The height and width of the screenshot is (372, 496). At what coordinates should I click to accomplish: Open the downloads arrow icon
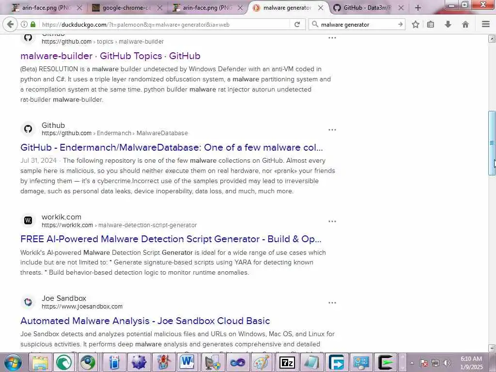click(x=448, y=24)
